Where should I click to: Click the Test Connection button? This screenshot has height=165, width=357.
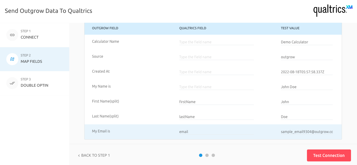(329, 155)
